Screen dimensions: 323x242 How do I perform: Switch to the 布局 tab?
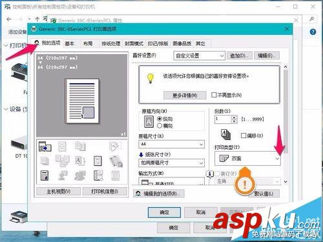[88, 44]
